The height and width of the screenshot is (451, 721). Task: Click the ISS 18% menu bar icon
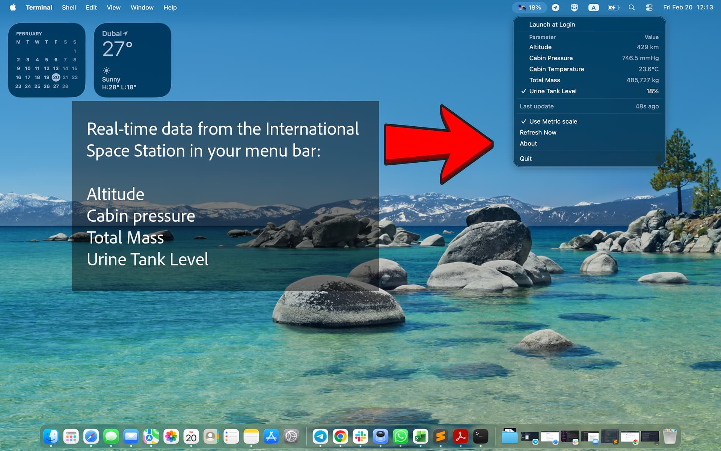(529, 8)
